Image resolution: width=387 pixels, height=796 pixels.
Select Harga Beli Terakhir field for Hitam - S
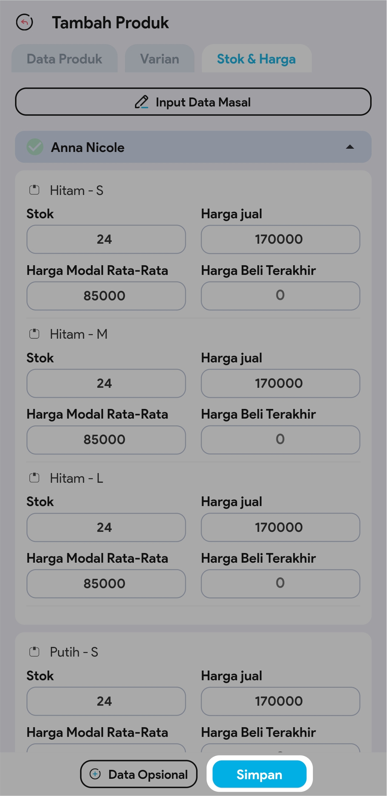click(x=280, y=296)
